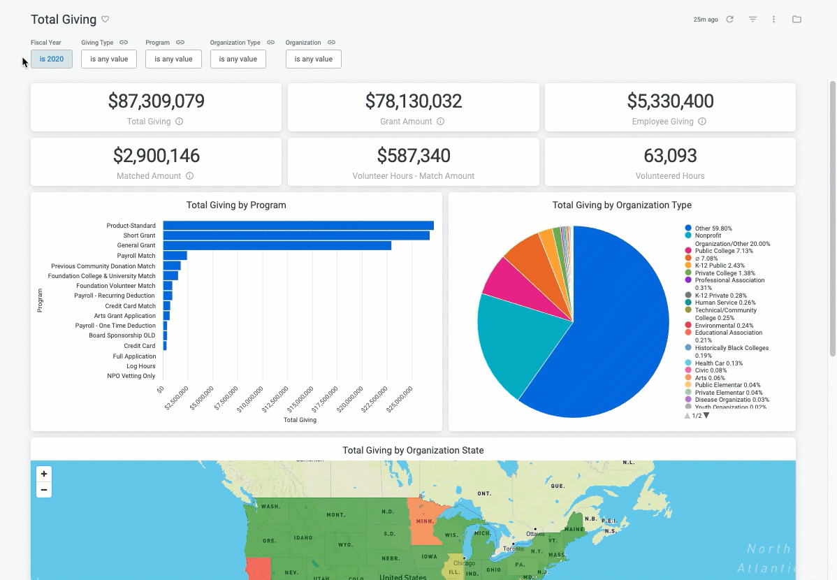
Task: Open Giving Type 'is any value' filter
Action: pyautogui.click(x=109, y=59)
